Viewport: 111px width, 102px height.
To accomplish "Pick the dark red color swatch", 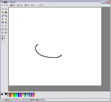I will click(x=10, y=94).
